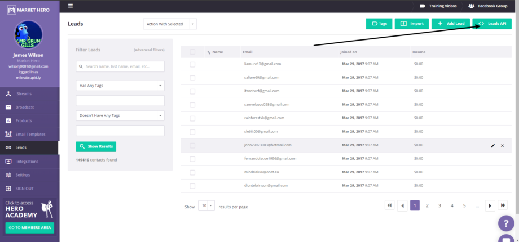Click the search name or email field
The width and height of the screenshot is (519, 242).
(120, 66)
